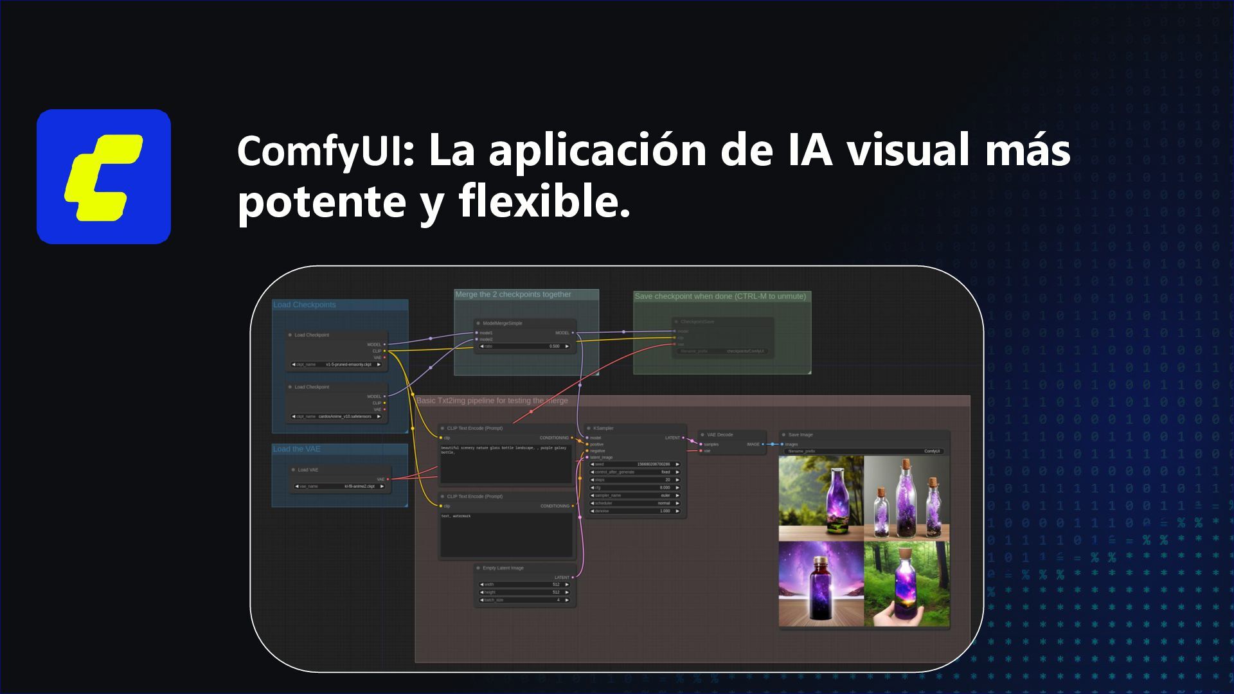Open the three corked bottles thumbnail
Viewport: 1234px width, 694px height.
tap(907, 499)
